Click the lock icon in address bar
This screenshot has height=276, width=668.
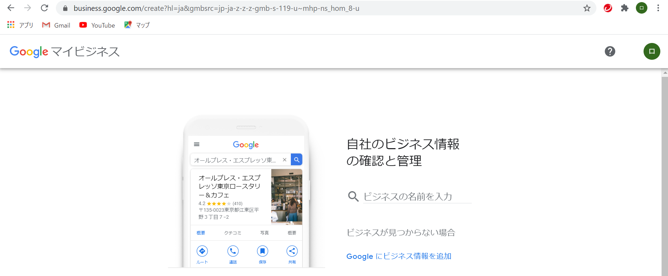pyautogui.click(x=65, y=8)
